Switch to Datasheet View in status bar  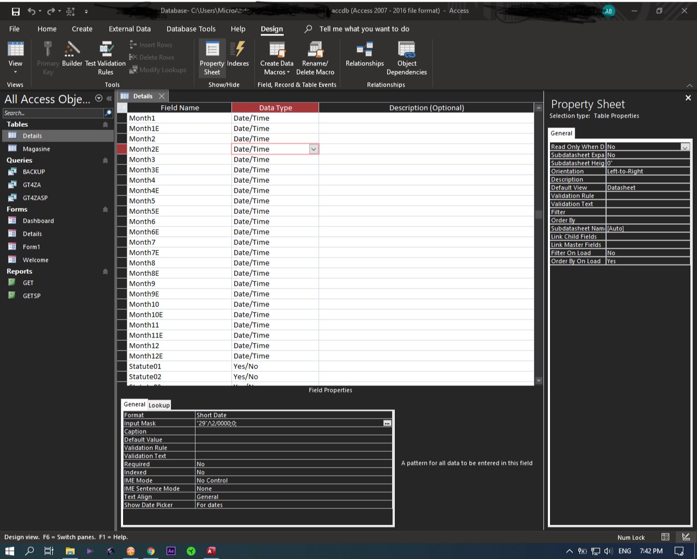coord(665,537)
